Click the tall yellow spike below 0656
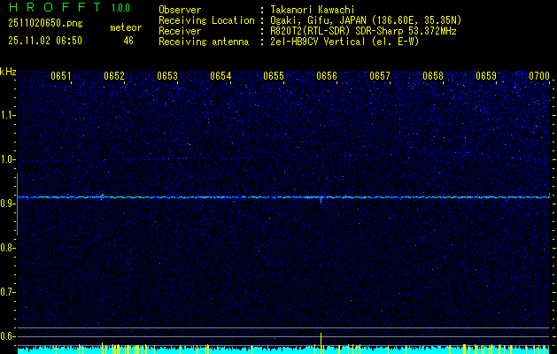557x354 pixels. pos(321,341)
